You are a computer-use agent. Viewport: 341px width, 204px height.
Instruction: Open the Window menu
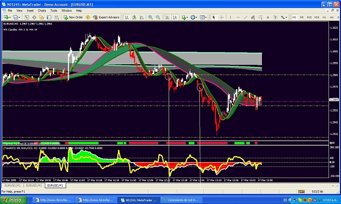67,11
